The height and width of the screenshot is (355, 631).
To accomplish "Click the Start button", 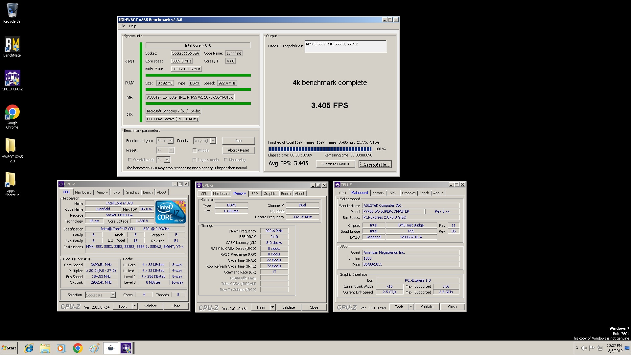I will (9, 348).
